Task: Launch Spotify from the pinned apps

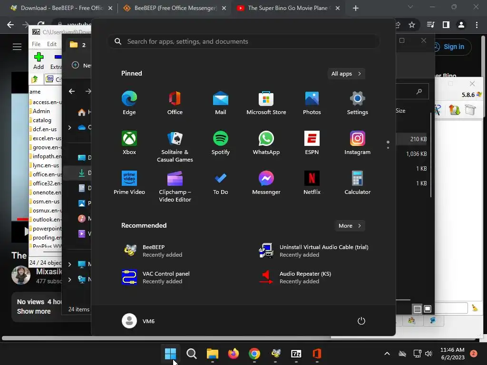Action: tap(221, 143)
